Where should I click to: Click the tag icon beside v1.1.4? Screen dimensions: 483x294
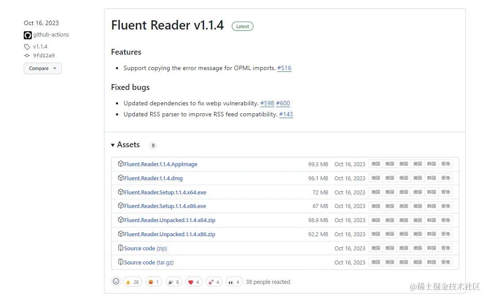pos(27,47)
